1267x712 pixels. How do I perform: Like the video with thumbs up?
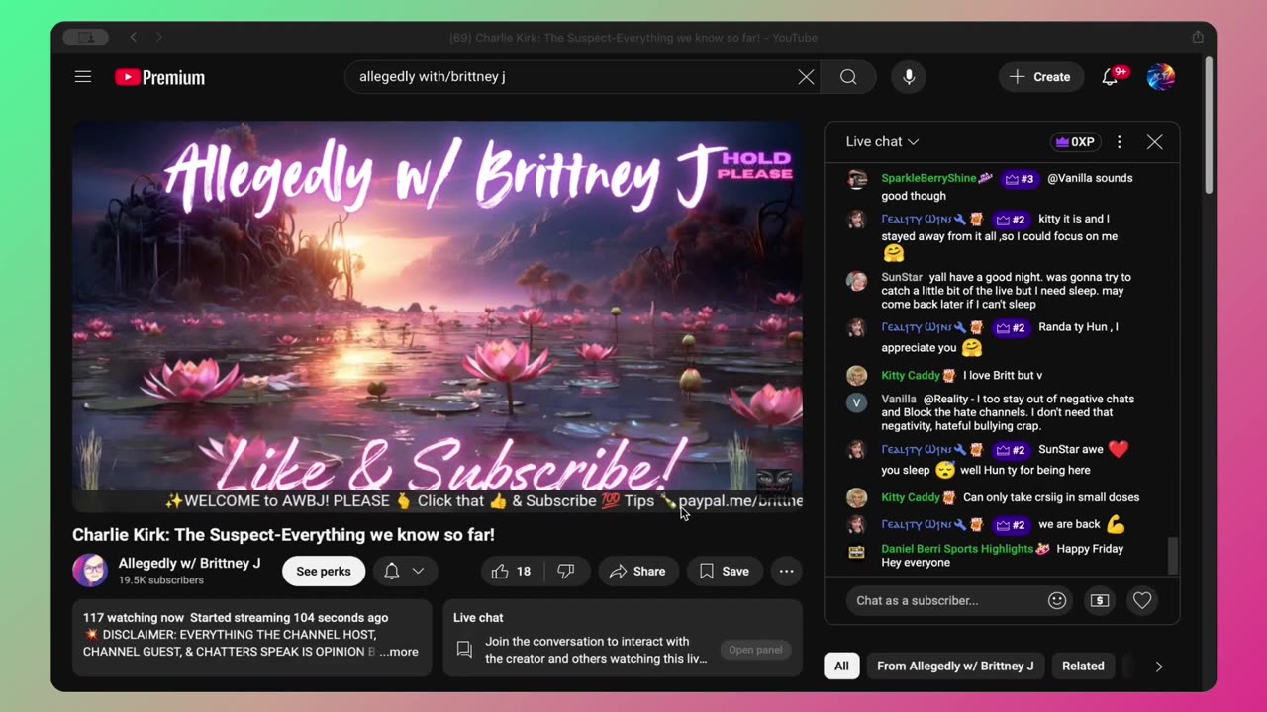pyautogui.click(x=512, y=572)
